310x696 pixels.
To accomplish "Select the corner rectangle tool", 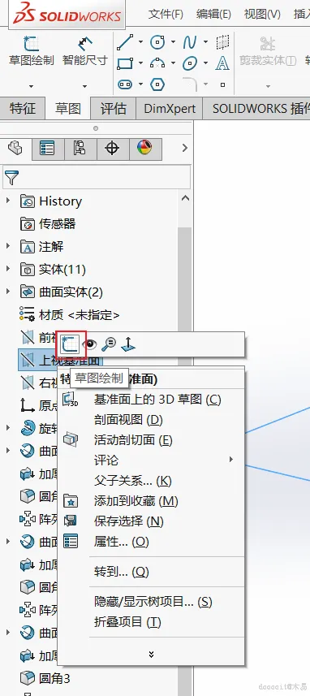I will click(x=125, y=63).
